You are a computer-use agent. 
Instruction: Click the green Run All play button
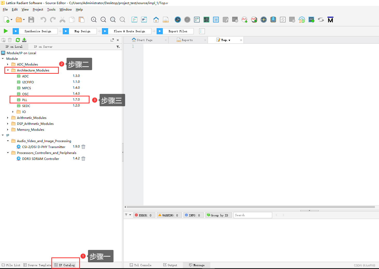pyautogui.click(x=6, y=31)
